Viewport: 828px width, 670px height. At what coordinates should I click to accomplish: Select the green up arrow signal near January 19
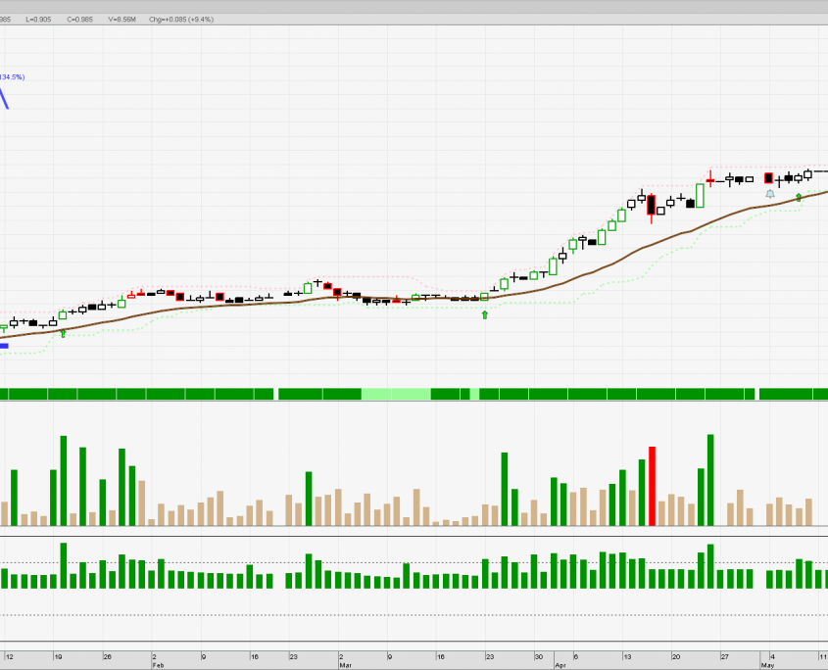[x=64, y=334]
